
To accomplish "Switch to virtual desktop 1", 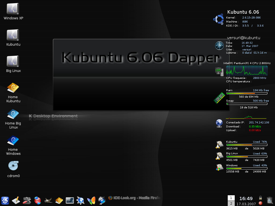I will pos(231,198).
